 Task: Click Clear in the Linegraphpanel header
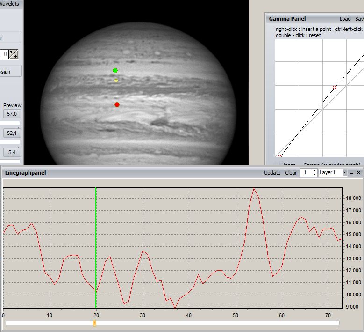(x=291, y=173)
